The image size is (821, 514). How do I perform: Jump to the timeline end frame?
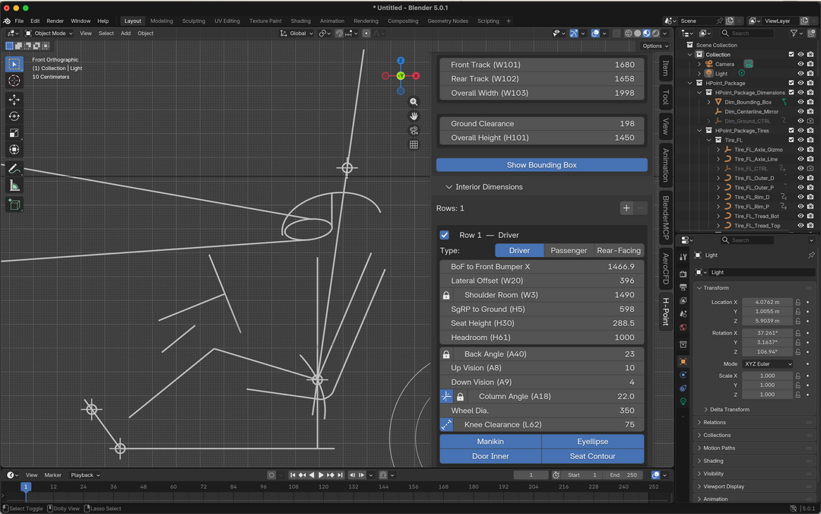coord(340,475)
